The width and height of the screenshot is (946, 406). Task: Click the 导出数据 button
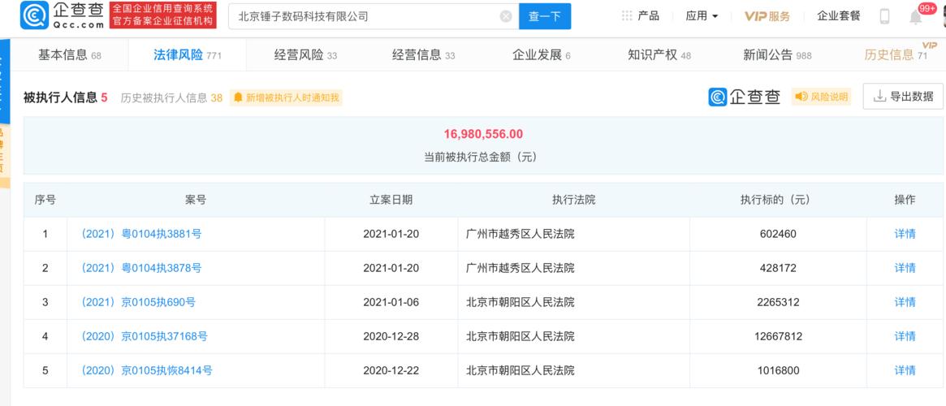(x=903, y=97)
